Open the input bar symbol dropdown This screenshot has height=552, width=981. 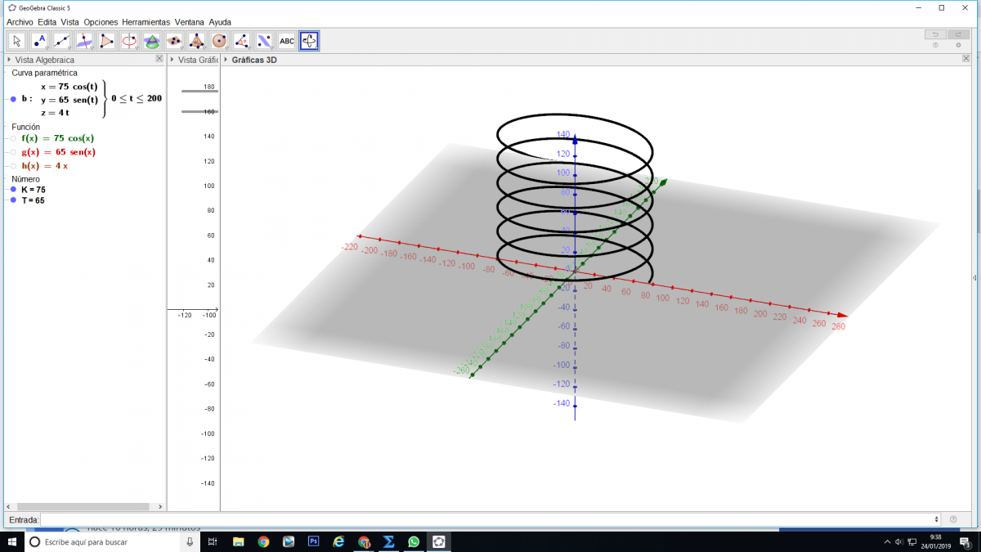tap(936, 519)
